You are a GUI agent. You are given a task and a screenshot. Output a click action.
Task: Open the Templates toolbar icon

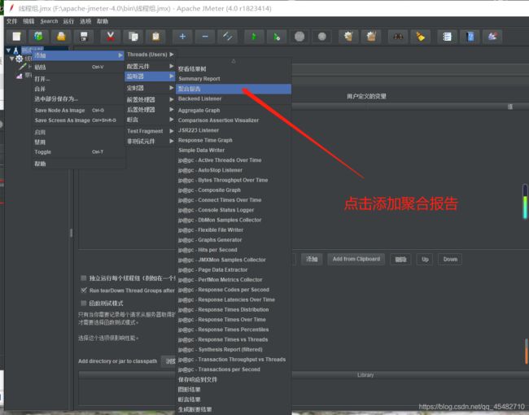point(39,37)
